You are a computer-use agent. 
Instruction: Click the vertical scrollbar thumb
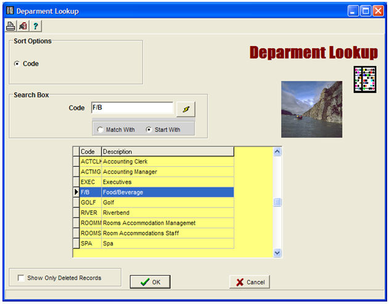click(277, 202)
